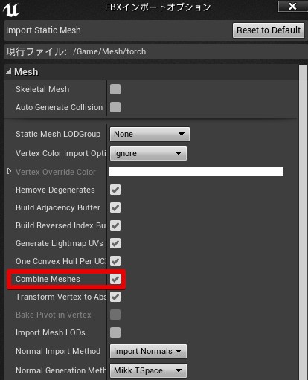Toggle One Convex Hull Per UCX

[x=115, y=261]
